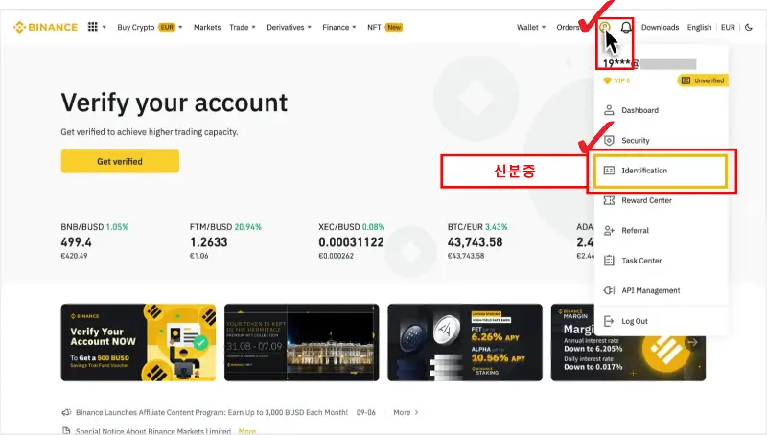Open the FTM/BUSD ticker
The width and height of the screenshot is (767, 435).
pyautogui.click(x=225, y=240)
